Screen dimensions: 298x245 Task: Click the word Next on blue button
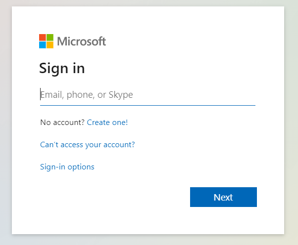pos(223,197)
